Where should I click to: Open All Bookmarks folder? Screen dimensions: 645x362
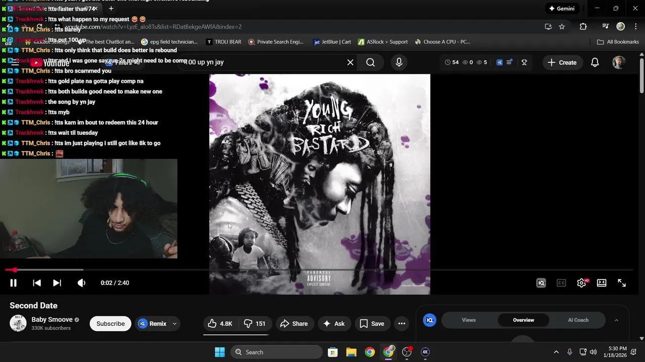(618, 42)
